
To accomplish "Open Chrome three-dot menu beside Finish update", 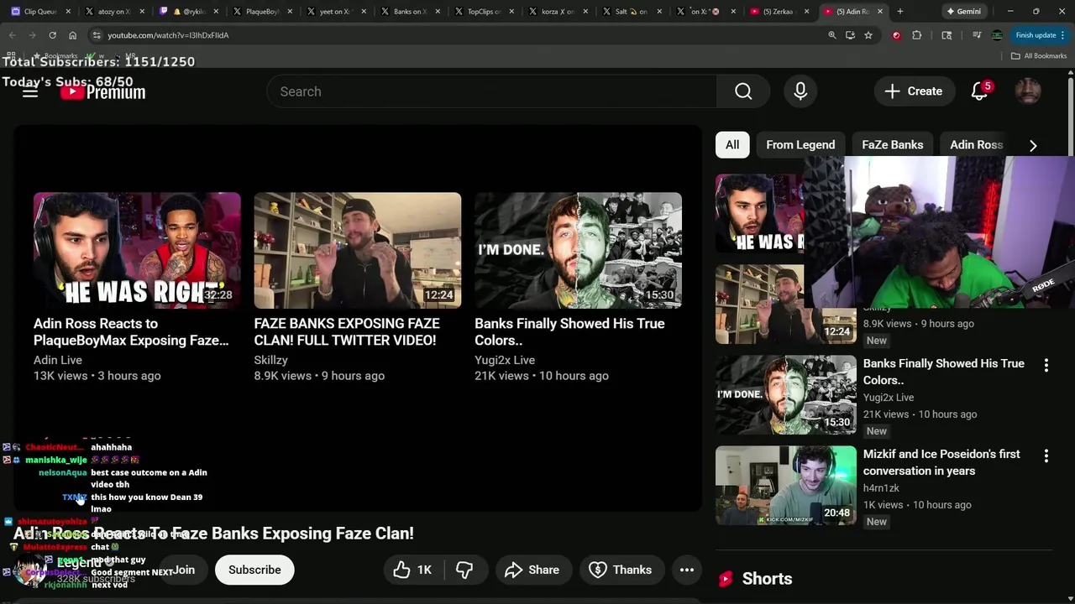I will tap(1062, 35).
